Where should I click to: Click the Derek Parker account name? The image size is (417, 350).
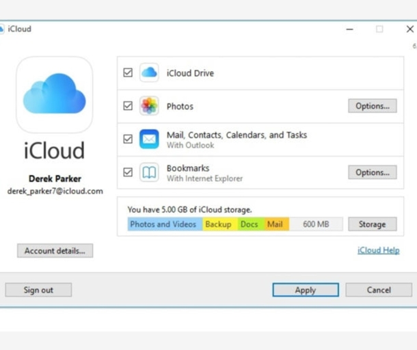[55, 178]
